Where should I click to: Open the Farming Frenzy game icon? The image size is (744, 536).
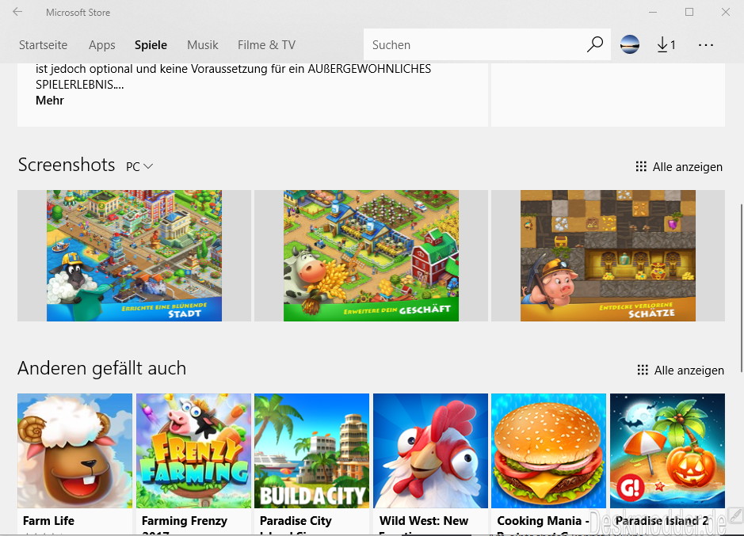click(x=193, y=450)
